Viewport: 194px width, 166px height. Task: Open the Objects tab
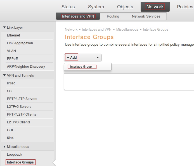pos(125,7)
